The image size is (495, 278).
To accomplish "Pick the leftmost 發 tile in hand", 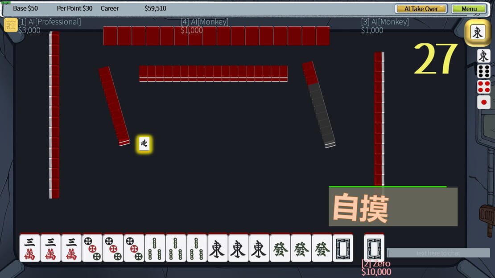I will pos(280,248).
